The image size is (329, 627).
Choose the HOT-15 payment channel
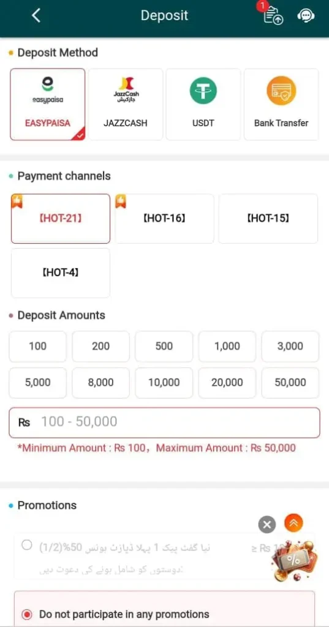268,219
